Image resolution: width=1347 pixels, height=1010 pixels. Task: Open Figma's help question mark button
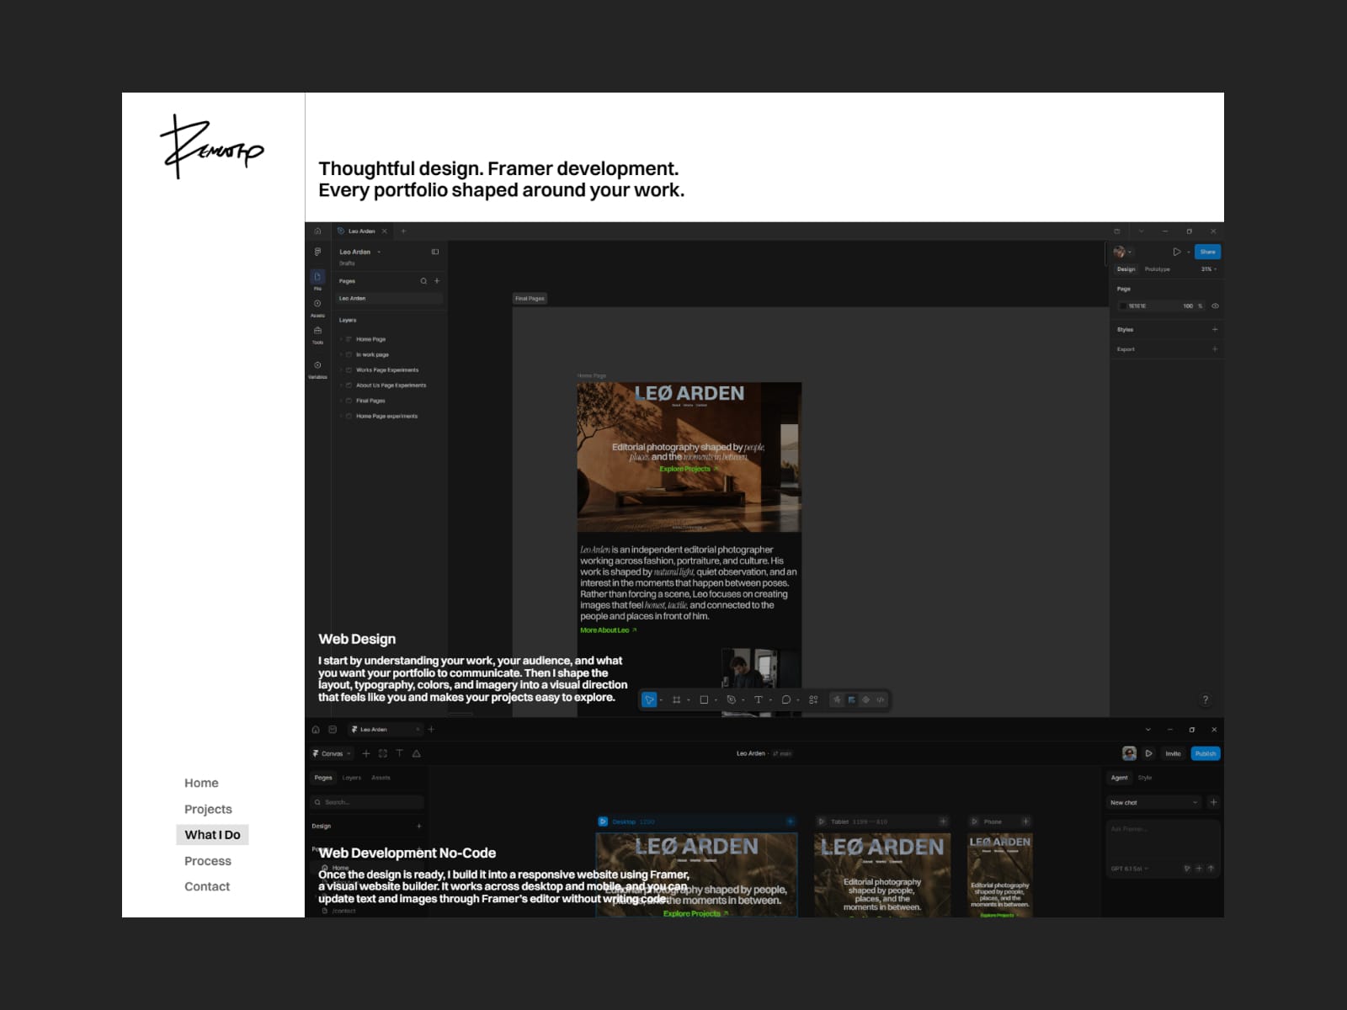pyautogui.click(x=1206, y=699)
